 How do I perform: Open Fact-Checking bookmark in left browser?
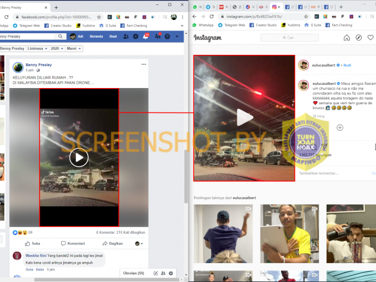134,25
